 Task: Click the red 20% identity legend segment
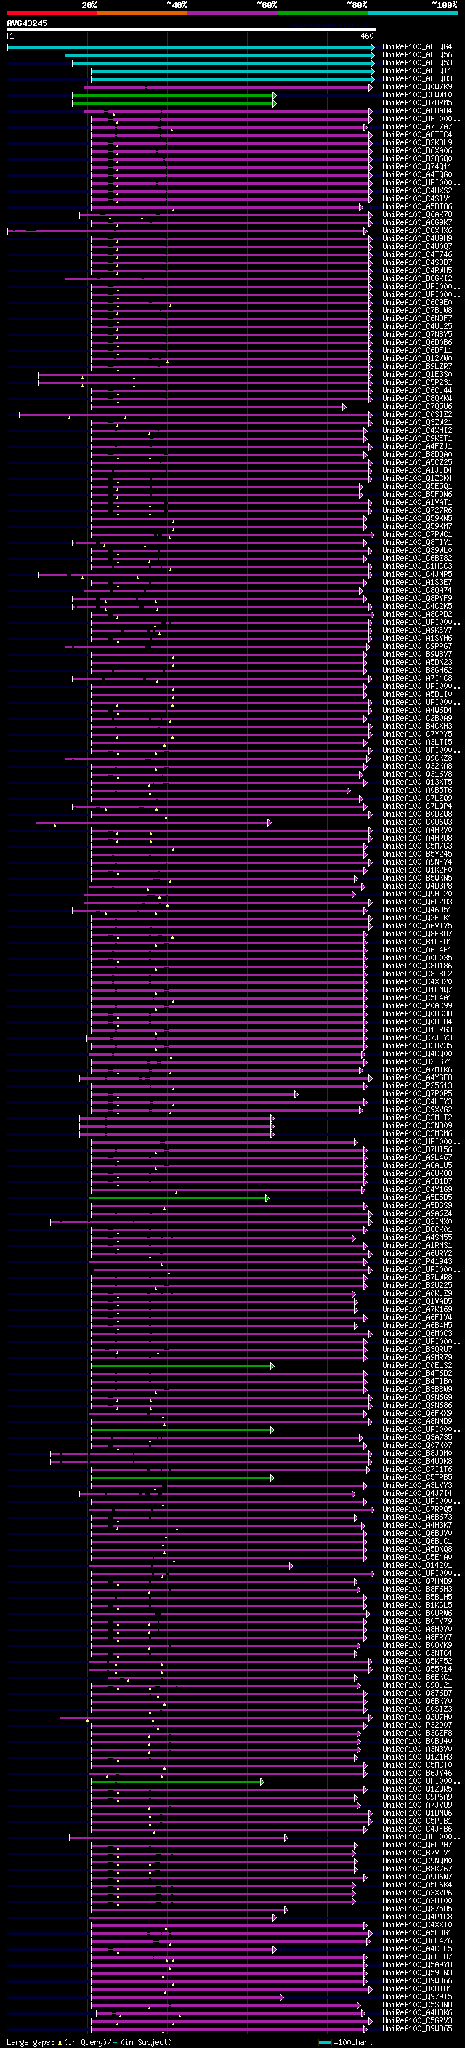coord(52,13)
